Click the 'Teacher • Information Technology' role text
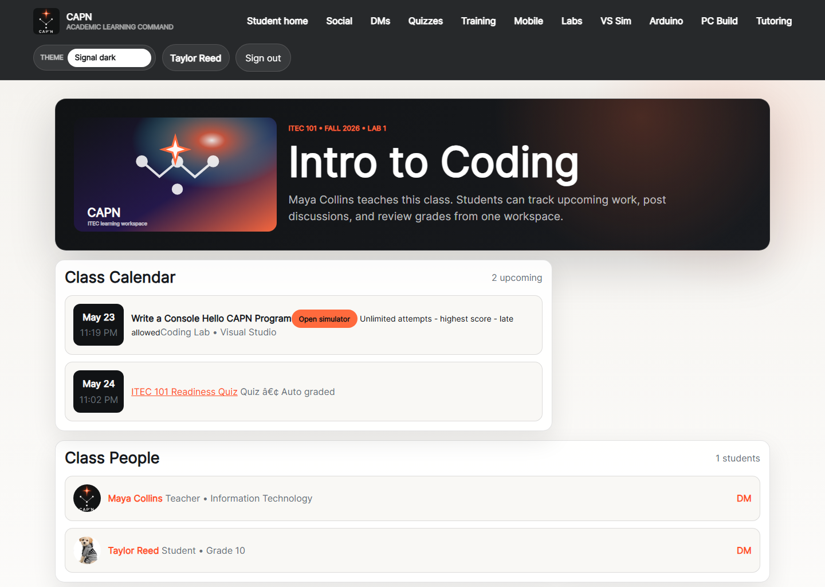The height and width of the screenshot is (587, 825). click(239, 499)
